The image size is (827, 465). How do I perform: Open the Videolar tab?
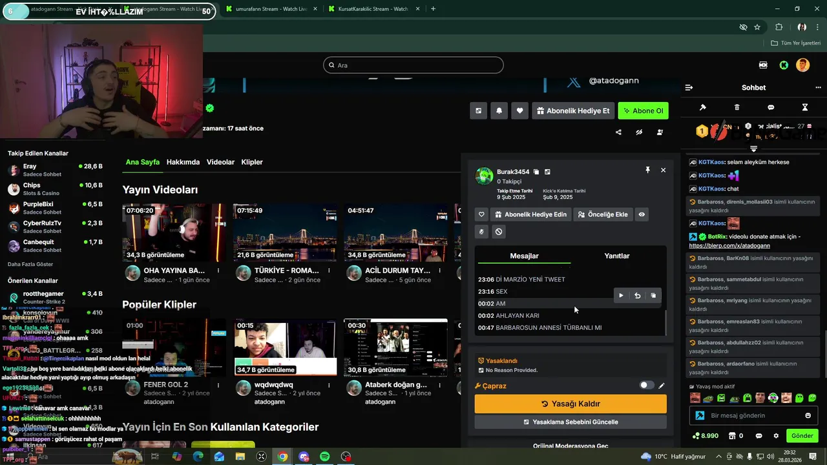pyautogui.click(x=220, y=162)
